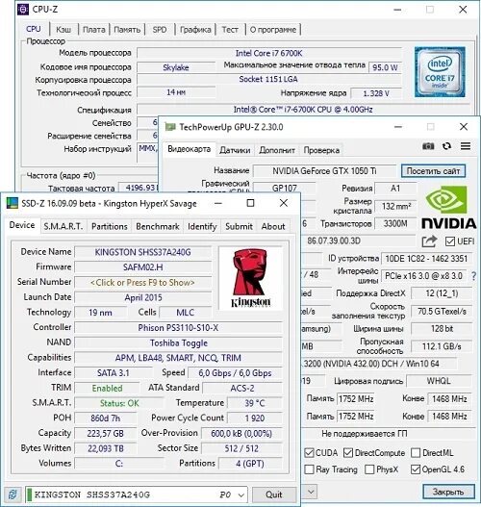Toggle the PhysX checkbox
This screenshot has width=481, height=507.
369,469
